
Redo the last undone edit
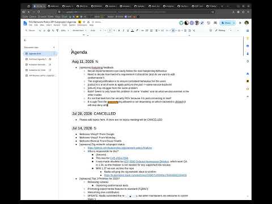[x=44, y=31]
